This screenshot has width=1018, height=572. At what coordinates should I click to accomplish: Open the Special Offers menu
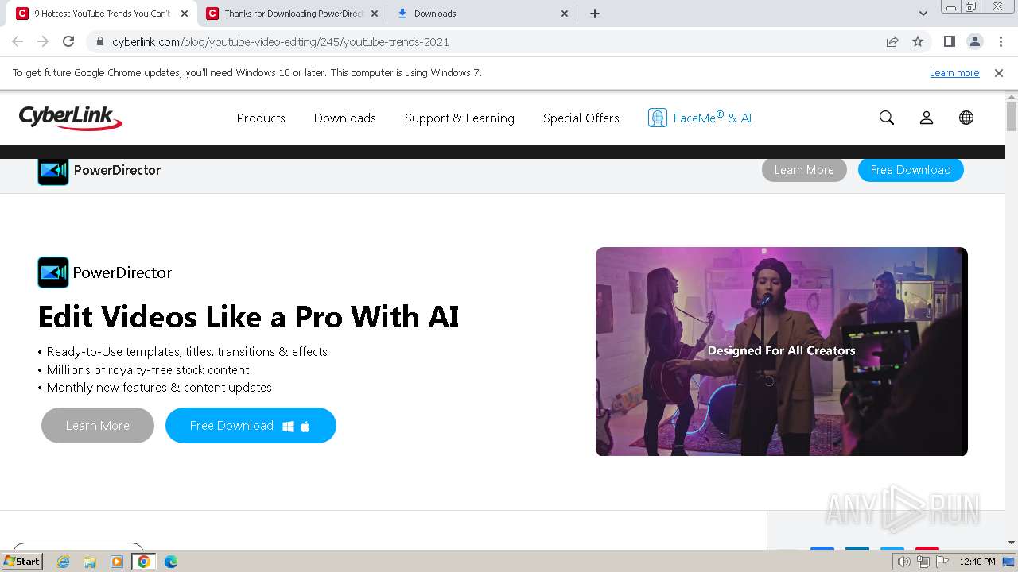pos(581,118)
